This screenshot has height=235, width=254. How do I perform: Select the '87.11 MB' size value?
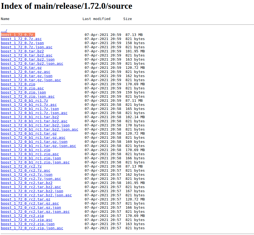click(134, 101)
